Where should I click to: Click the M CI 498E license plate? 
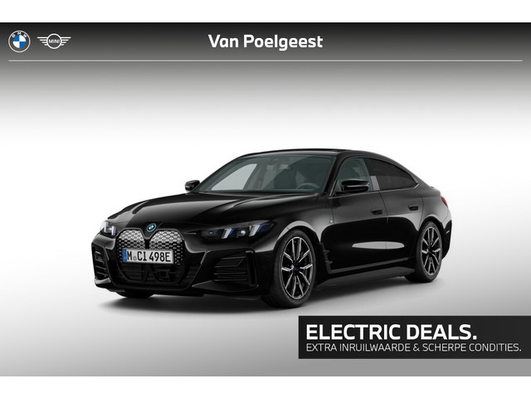[148, 256]
